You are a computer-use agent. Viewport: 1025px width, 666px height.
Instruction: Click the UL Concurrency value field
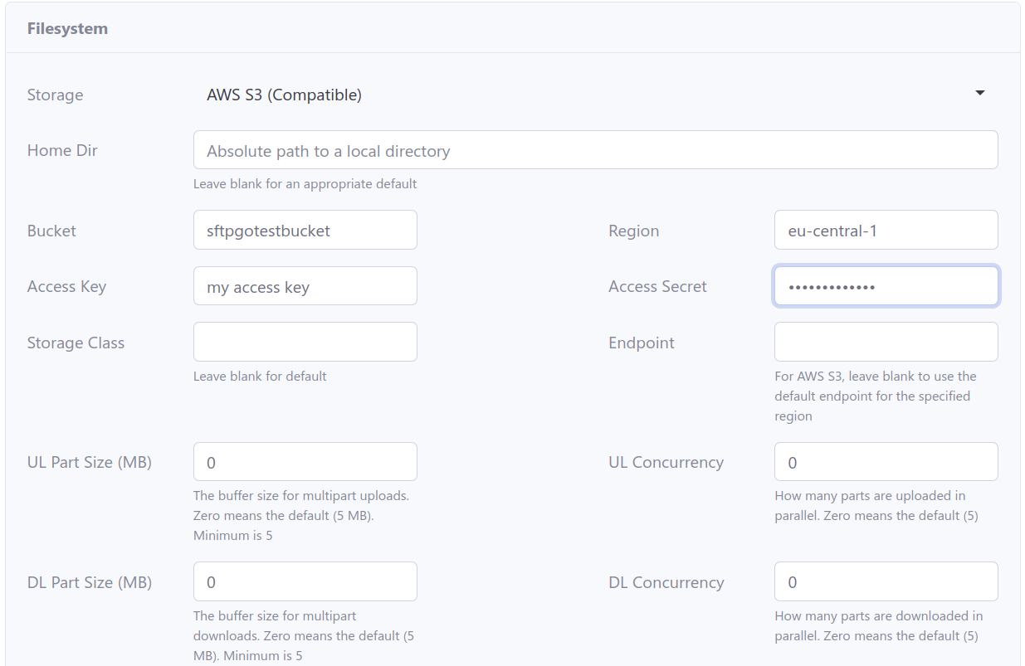[885, 462]
